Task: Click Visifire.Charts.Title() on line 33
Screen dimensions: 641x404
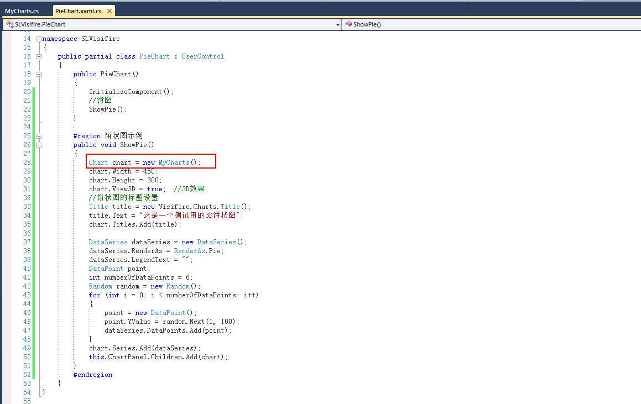Action: pyautogui.click(x=205, y=207)
